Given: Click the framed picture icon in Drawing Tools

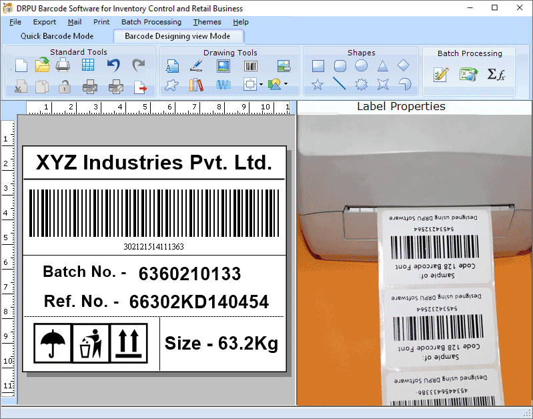Looking at the screenshot, I should pyautogui.click(x=223, y=66).
